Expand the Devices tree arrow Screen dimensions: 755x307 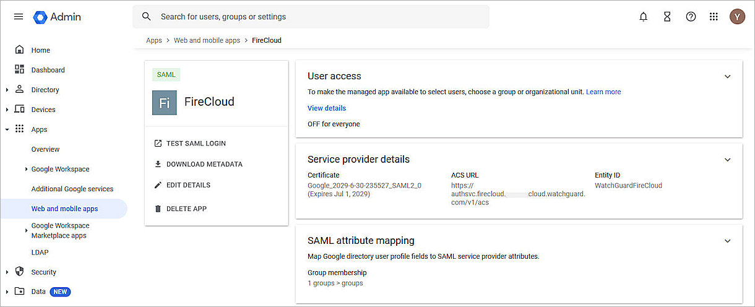(7, 110)
